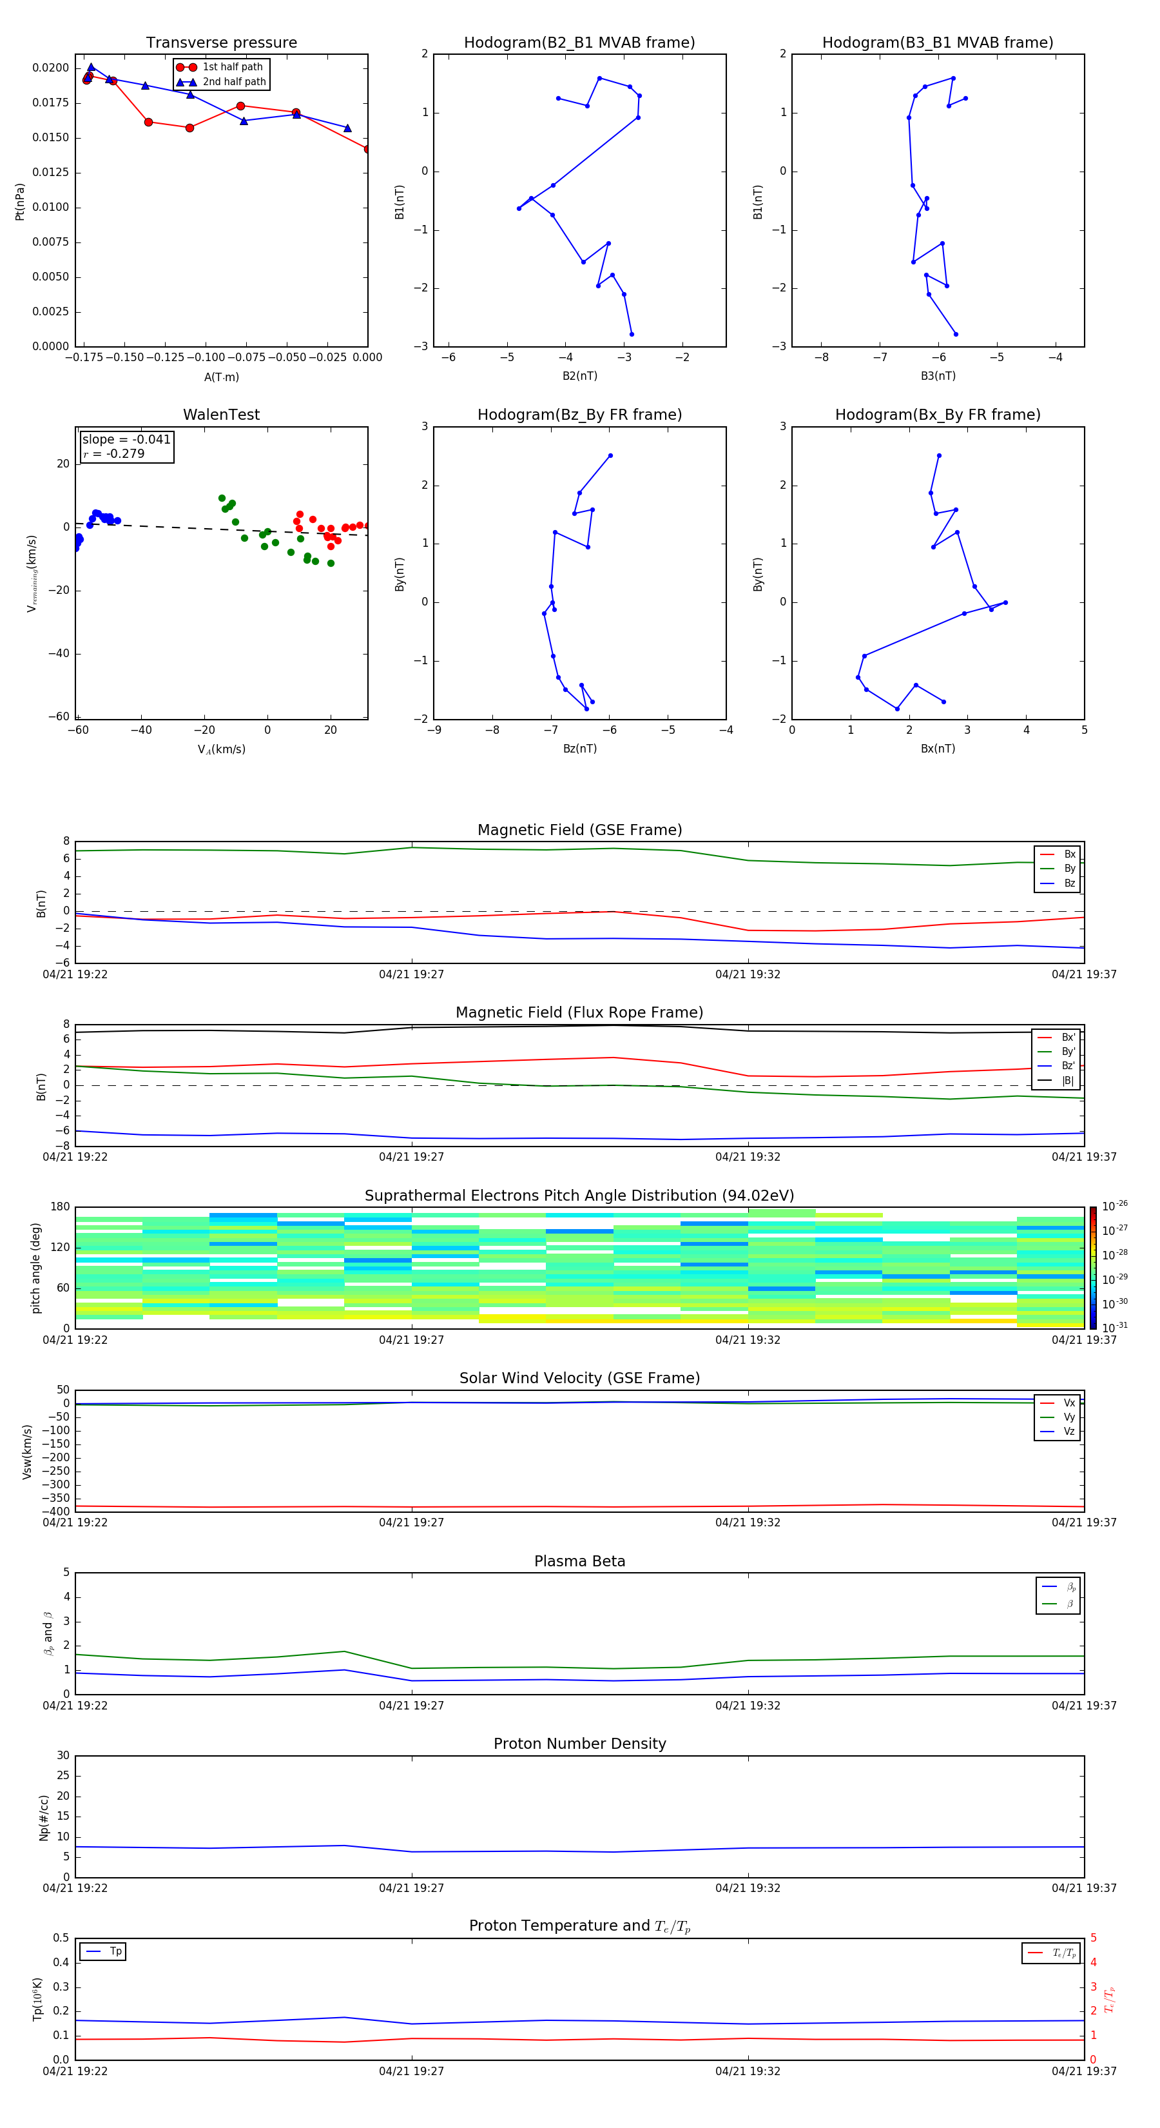The width and height of the screenshot is (1160, 2128).
Task: Click the "V_remaining(km/s)" y-axis label
Action: click(x=32, y=573)
